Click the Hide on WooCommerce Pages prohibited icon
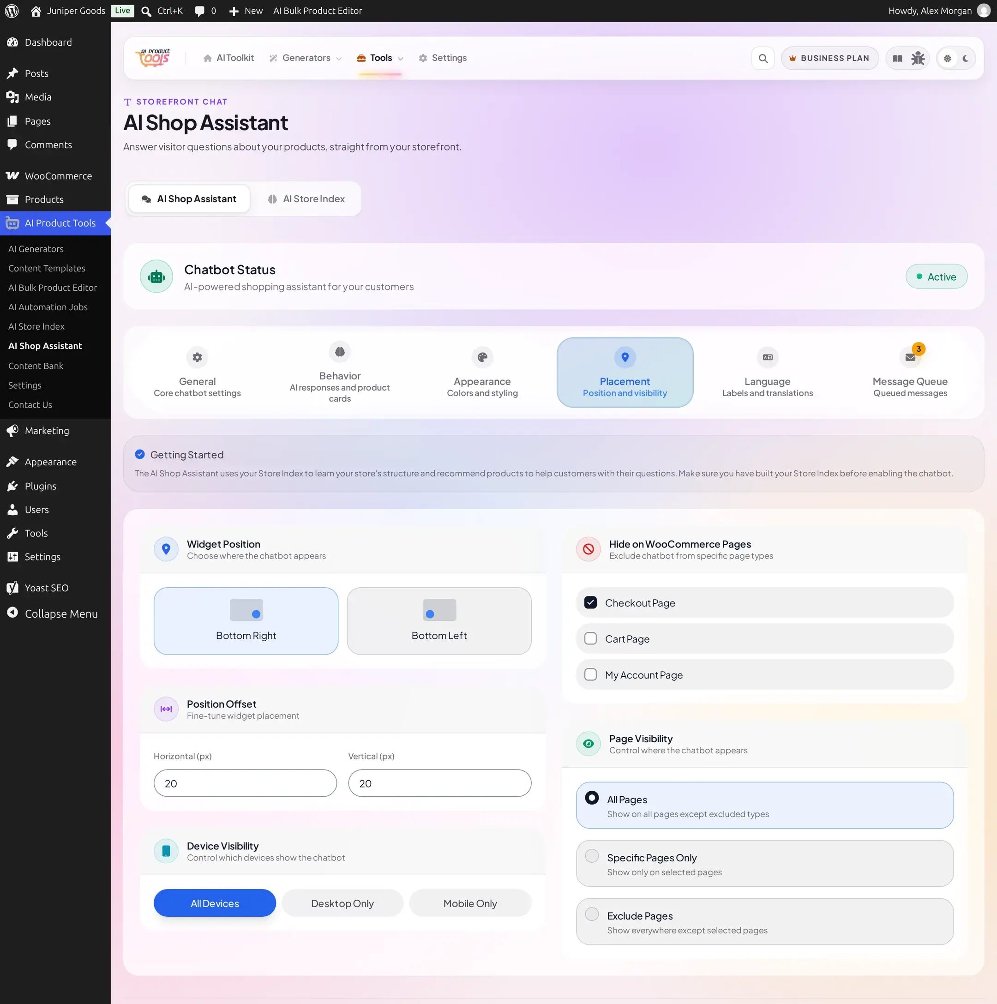The image size is (997, 1004). [x=589, y=549]
